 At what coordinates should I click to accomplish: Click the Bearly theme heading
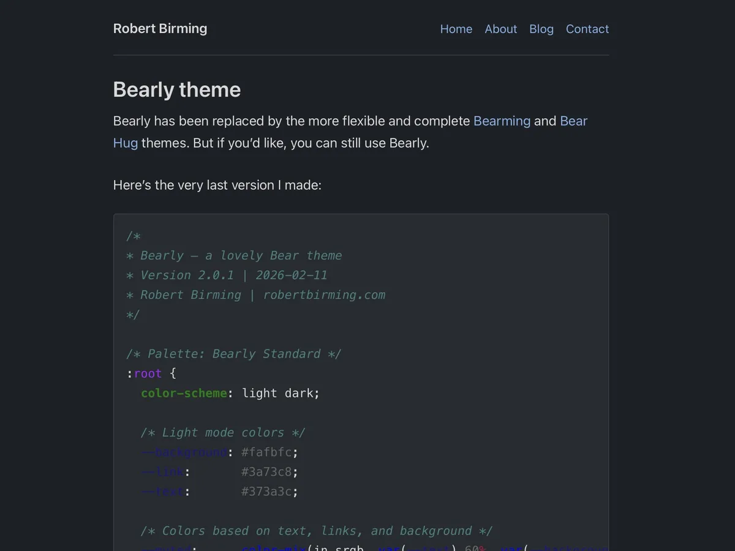[176, 89]
